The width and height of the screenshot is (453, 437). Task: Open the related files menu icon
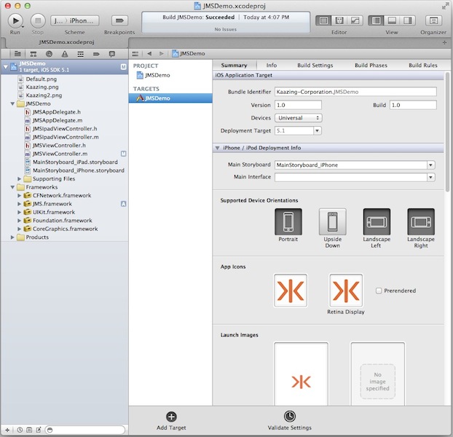[x=135, y=54]
